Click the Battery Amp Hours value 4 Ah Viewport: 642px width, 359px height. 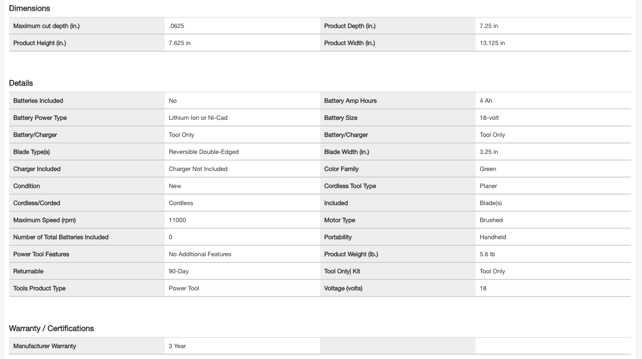(486, 101)
